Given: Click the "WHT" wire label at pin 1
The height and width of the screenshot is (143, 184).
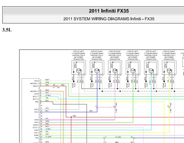Looking at the screenshot, I should pos(47,80).
